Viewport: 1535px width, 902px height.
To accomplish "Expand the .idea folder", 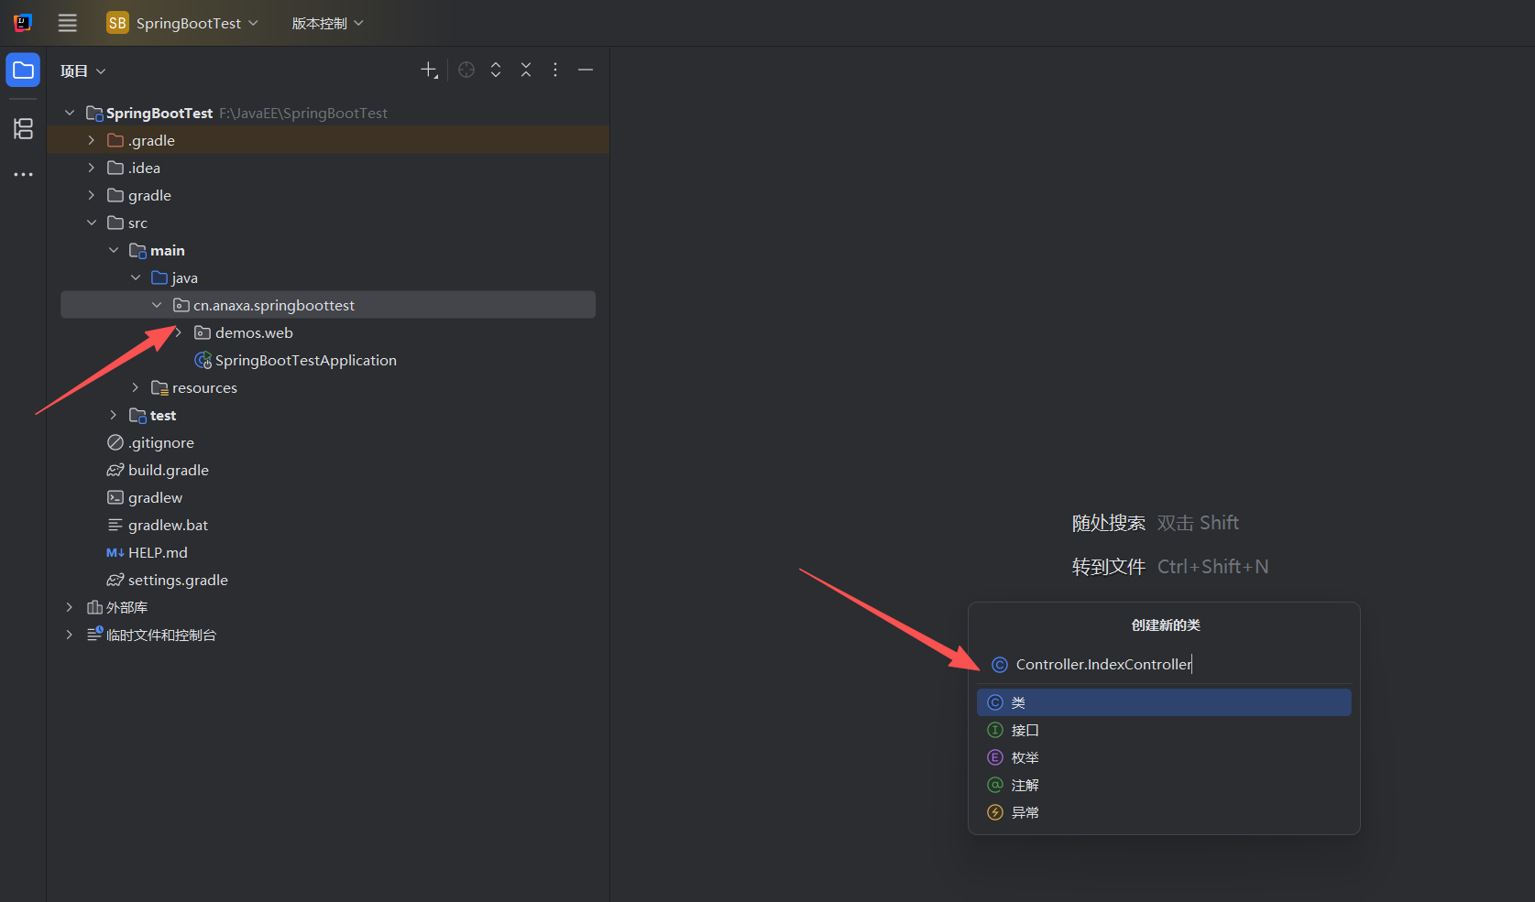I will [92, 168].
